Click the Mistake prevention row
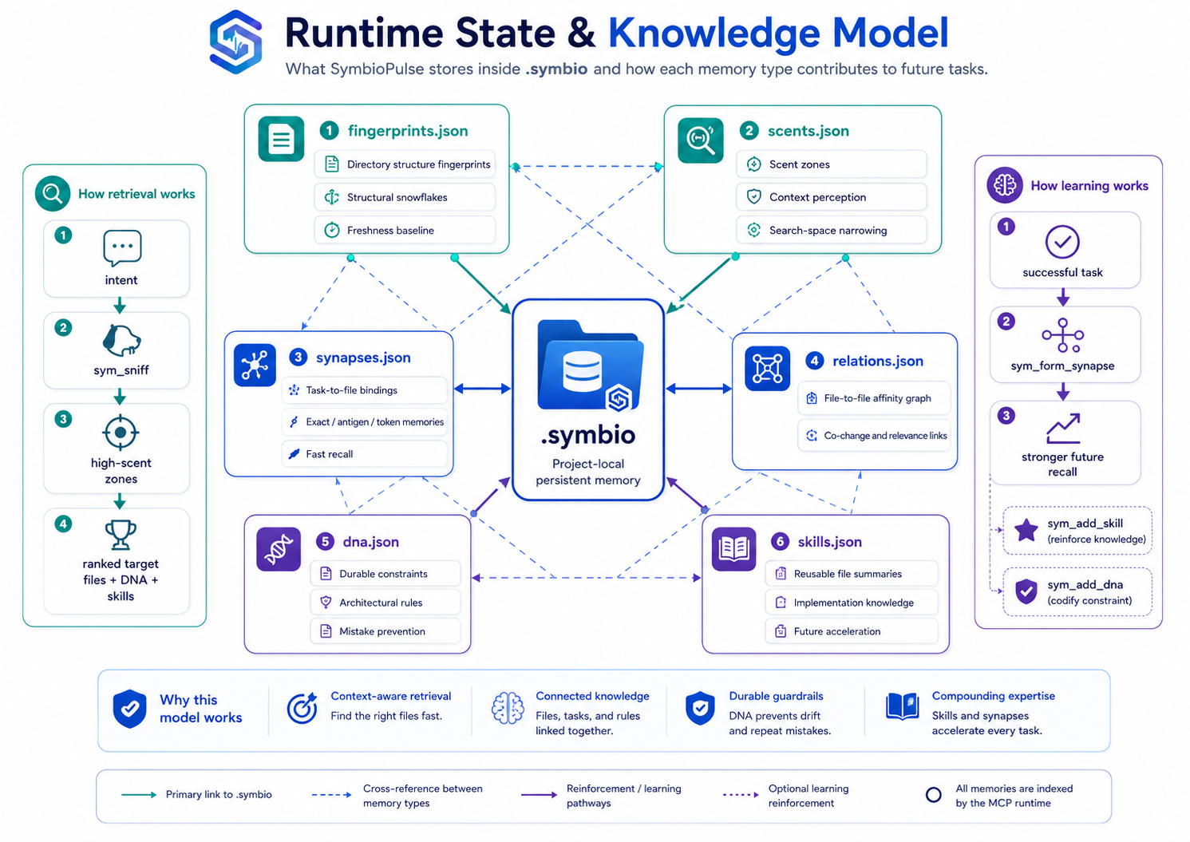The width and height of the screenshot is (1190, 842). (x=385, y=631)
